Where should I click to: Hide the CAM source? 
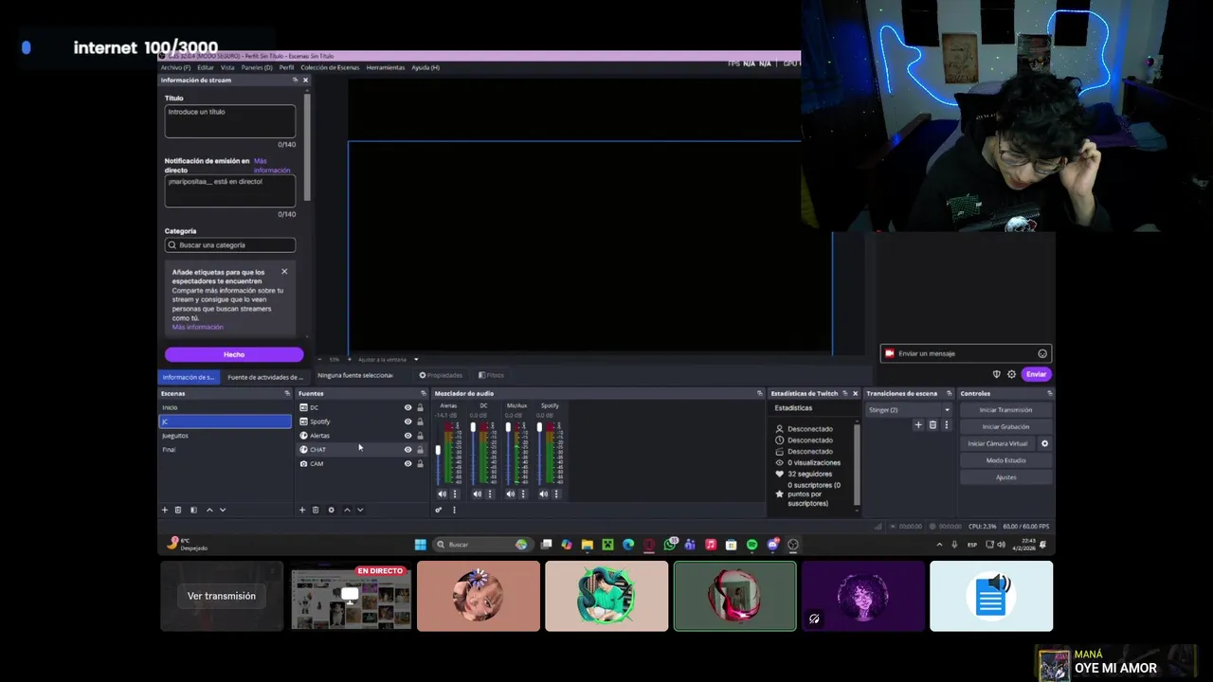(x=408, y=464)
